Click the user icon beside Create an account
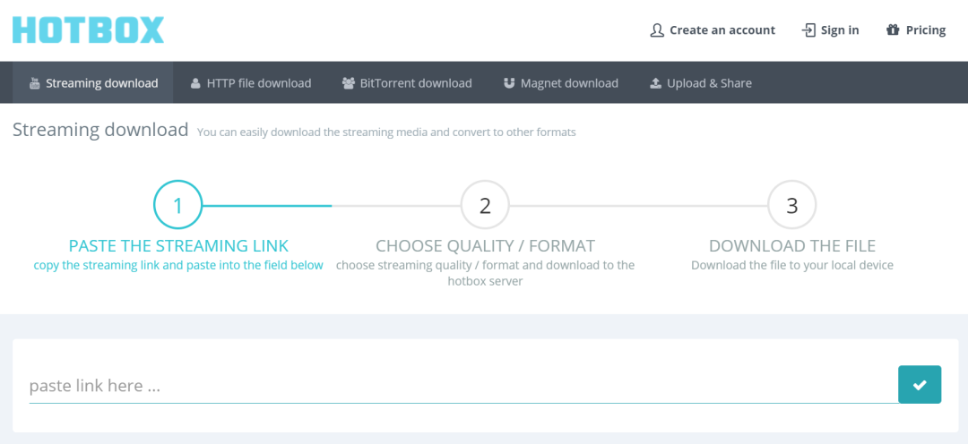 pyautogui.click(x=657, y=30)
